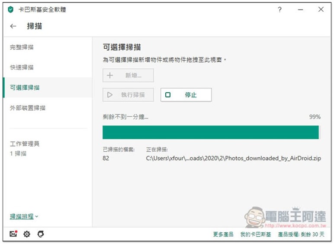The width and height of the screenshot is (334, 244).
Task: Open the help question mark icon
Action: click(279, 9)
